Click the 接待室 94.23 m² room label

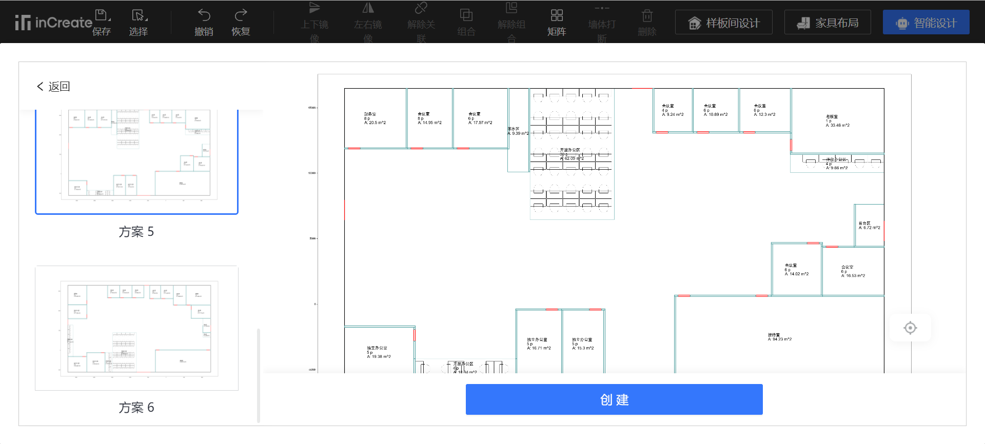click(779, 337)
